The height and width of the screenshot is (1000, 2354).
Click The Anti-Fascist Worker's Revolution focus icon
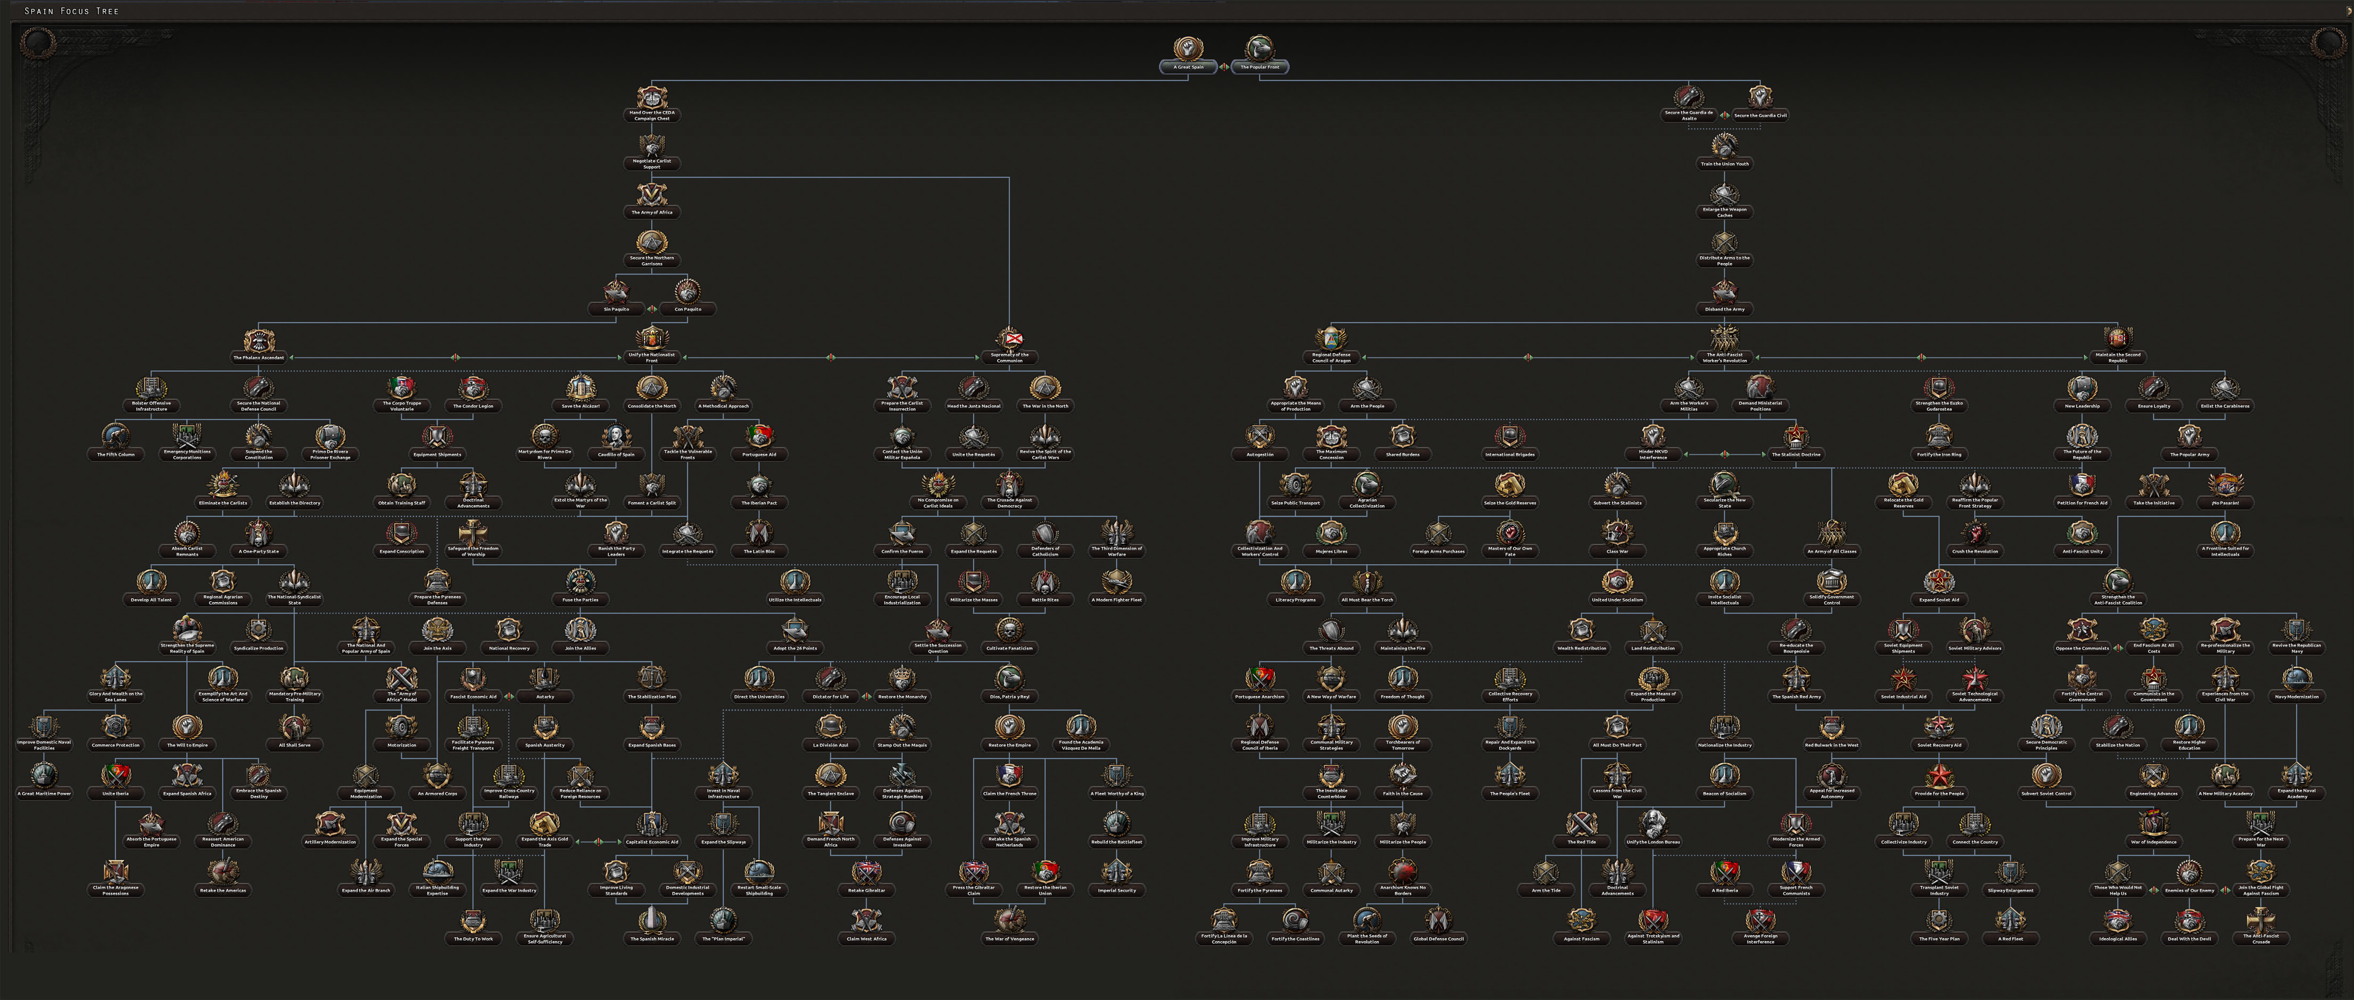tap(1725, 338)
